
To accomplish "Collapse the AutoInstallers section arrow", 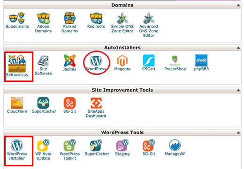I will coord(238,48).
